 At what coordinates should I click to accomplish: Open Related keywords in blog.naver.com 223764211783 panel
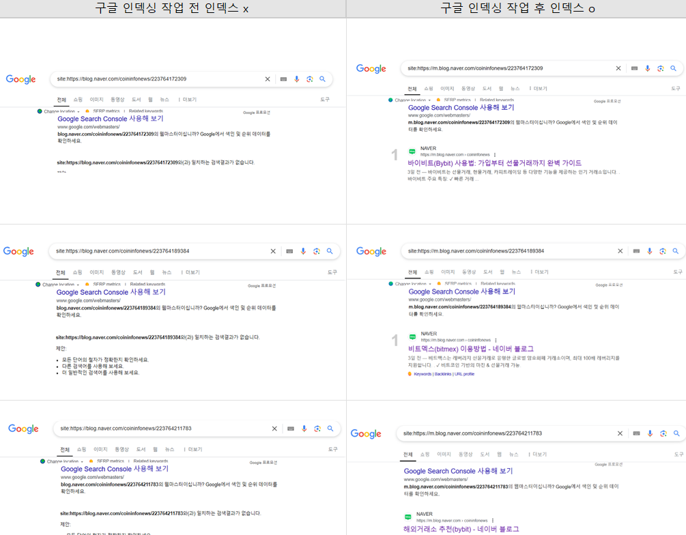[x=150, y=461]
